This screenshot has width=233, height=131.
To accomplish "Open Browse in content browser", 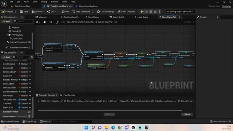I will (37, 12).
